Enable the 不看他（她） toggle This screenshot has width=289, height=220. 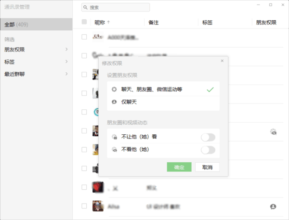click(208, 150)
